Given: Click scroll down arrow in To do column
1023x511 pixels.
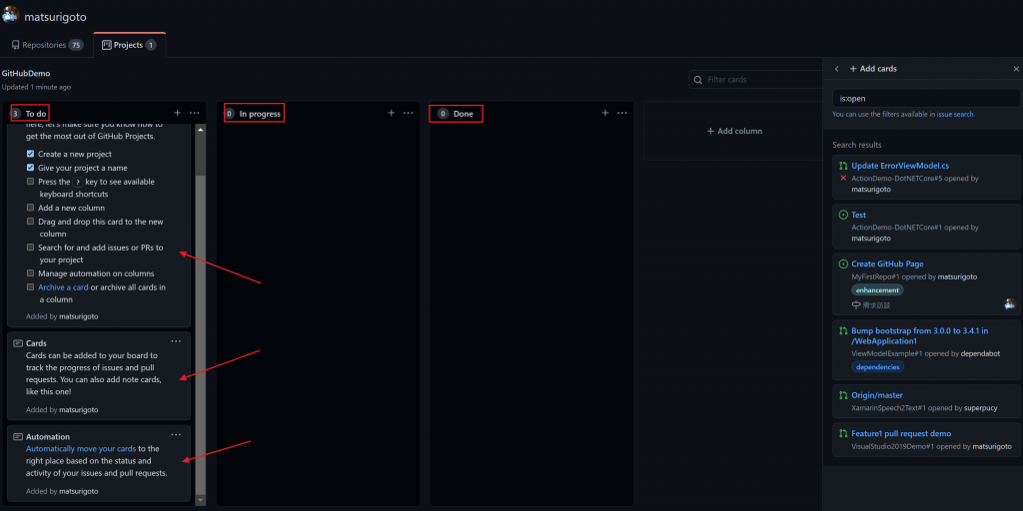Looking at the screenshot, I should point(200,500).
